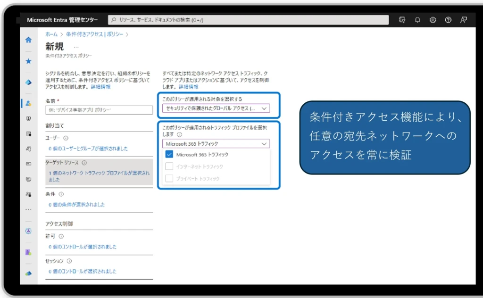
Task: Open the circled person support sidebar icon
Action: [x=28, y=231]
